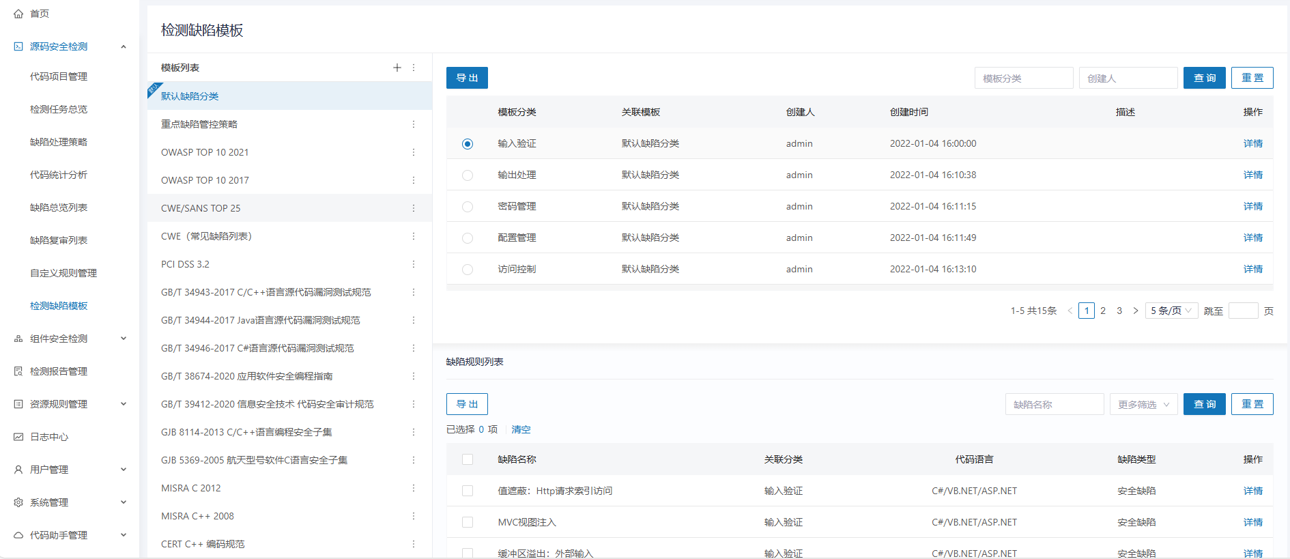Open more options for GB/T 34943-2017 template
Viewport: 1290px width, 559px height.
(414, 292)
